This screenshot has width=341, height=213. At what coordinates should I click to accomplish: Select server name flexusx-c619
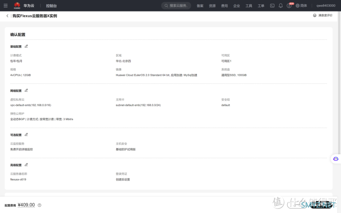18,180
